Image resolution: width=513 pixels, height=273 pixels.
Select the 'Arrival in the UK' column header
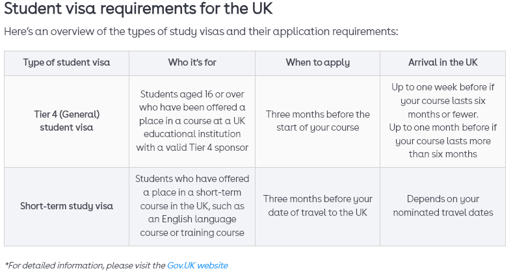443,62
